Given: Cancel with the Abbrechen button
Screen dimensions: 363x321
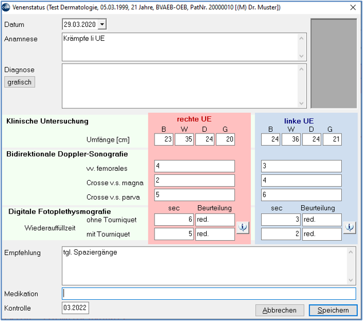Looking at the screenshot, I should (x=279, y=310).
